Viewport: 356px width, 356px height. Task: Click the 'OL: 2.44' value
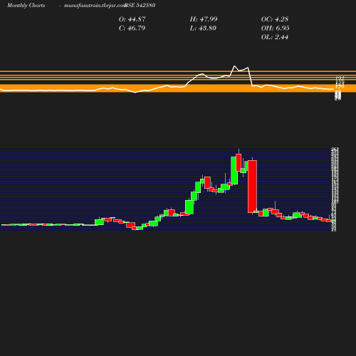click(x=275, y=37)
